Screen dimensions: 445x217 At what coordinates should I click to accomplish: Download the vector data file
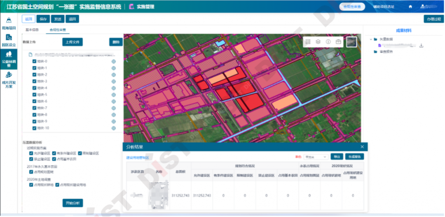pos(421,46)
